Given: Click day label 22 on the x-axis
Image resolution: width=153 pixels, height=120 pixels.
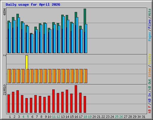Looking at the screenshot, I should pos(103,117).
